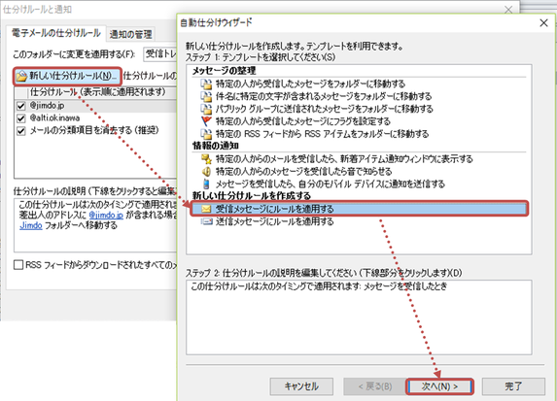Select the @alti.okinawa rule row

point(95,118)
